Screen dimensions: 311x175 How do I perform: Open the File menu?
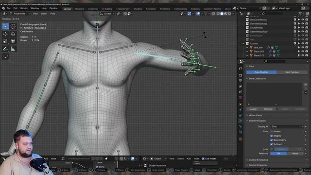[9, 8]
